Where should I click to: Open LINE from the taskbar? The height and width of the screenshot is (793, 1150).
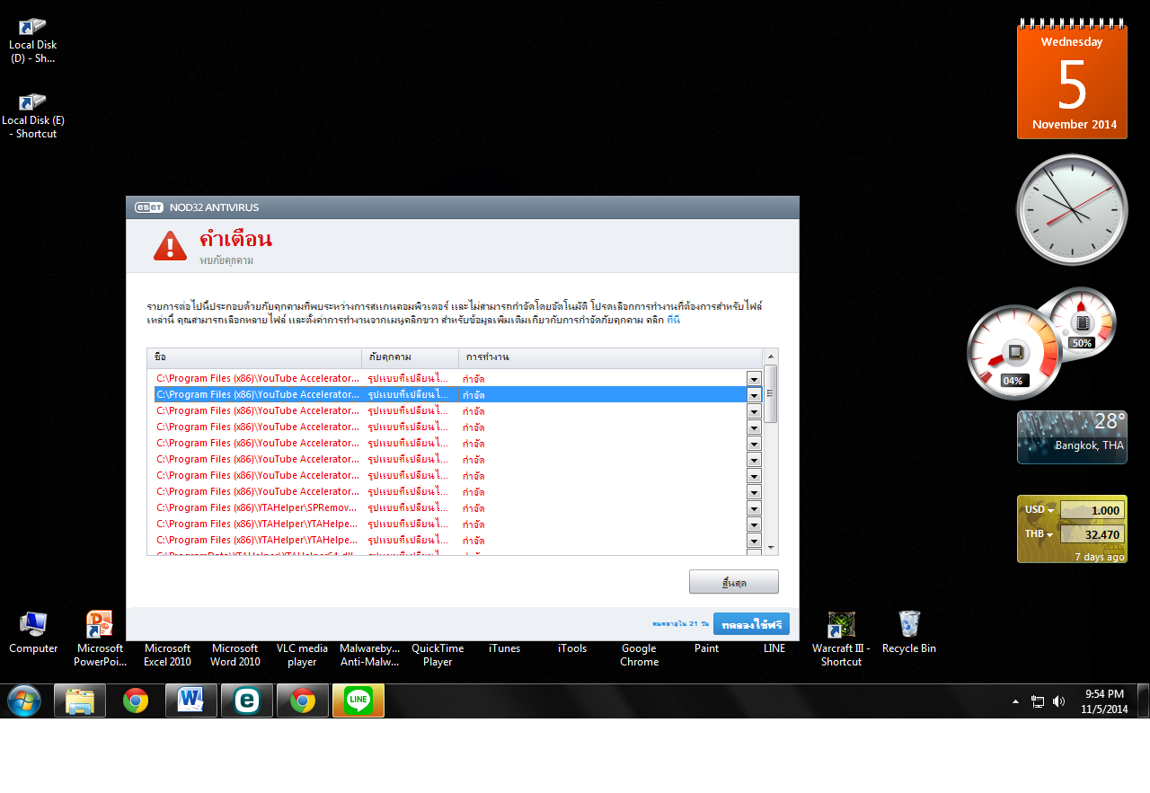(358, 700)
